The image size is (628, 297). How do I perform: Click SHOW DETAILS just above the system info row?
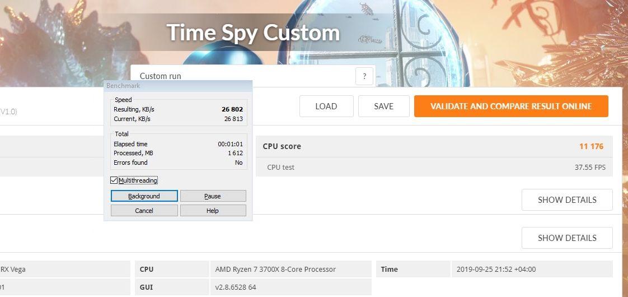[x=567, y=238]
